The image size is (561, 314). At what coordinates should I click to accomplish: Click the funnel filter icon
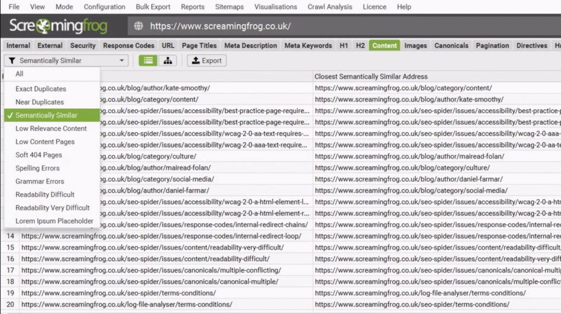point(13,61)
